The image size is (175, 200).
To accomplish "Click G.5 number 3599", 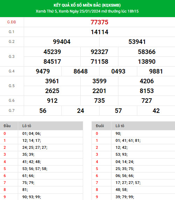I will 99,81.
